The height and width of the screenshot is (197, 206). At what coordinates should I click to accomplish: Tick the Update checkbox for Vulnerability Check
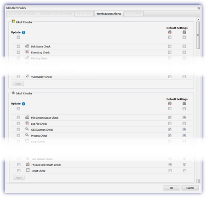click(18, 76)
